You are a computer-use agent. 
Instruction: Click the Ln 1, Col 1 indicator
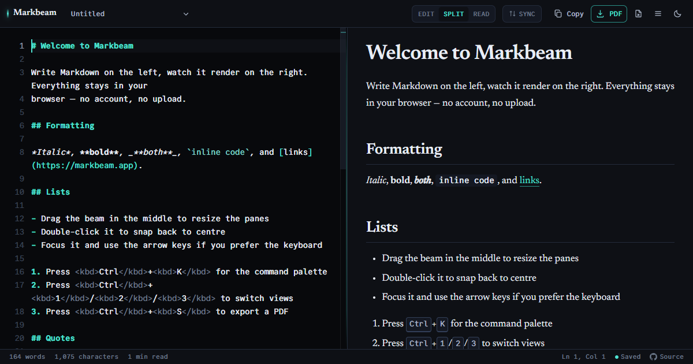click(x=583, y=357)
